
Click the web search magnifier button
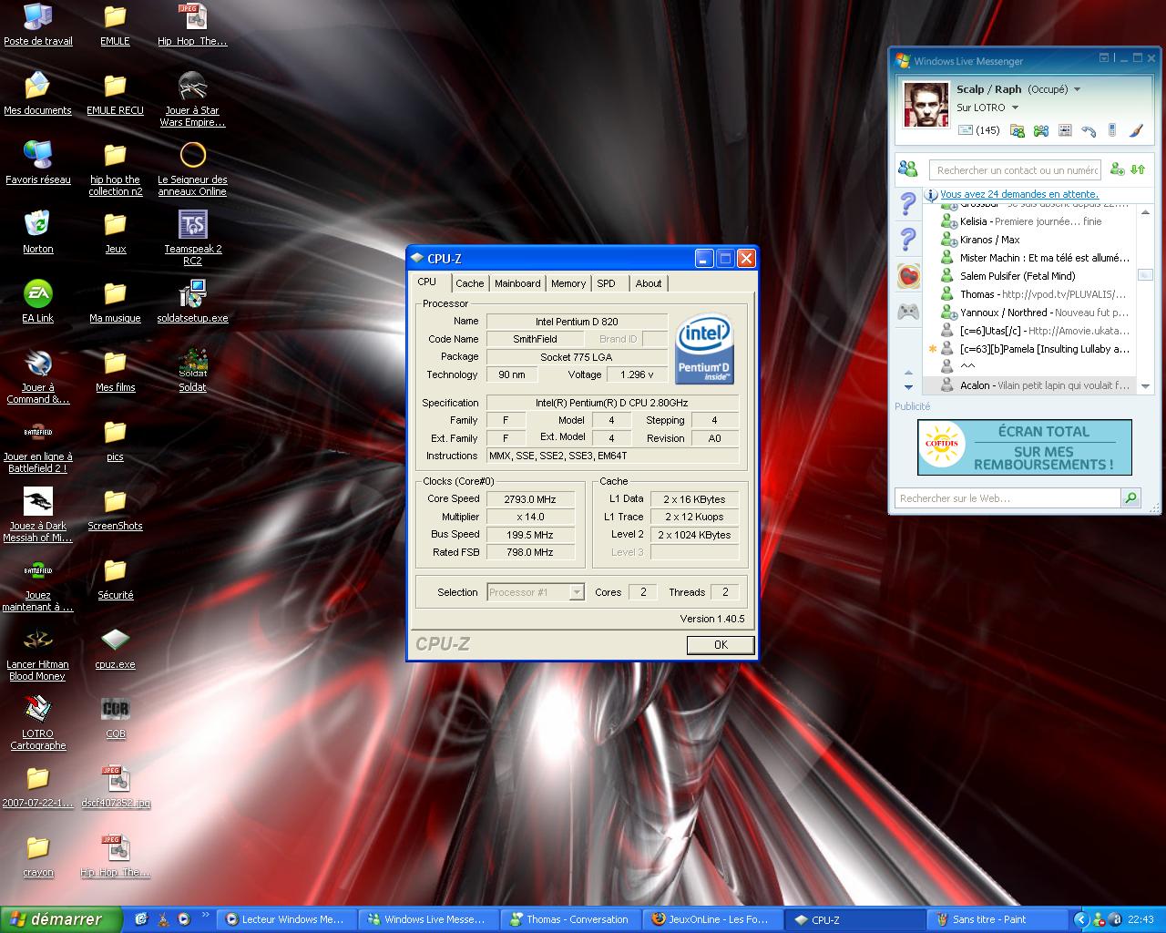1130,498
